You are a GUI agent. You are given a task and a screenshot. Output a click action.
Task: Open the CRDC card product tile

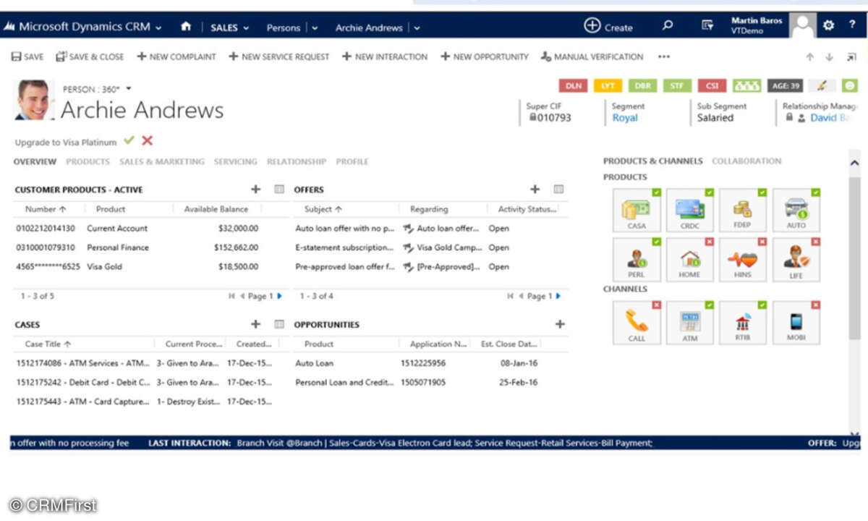(x=690, y=211)
